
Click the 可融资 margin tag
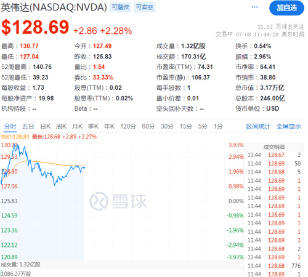120,7
